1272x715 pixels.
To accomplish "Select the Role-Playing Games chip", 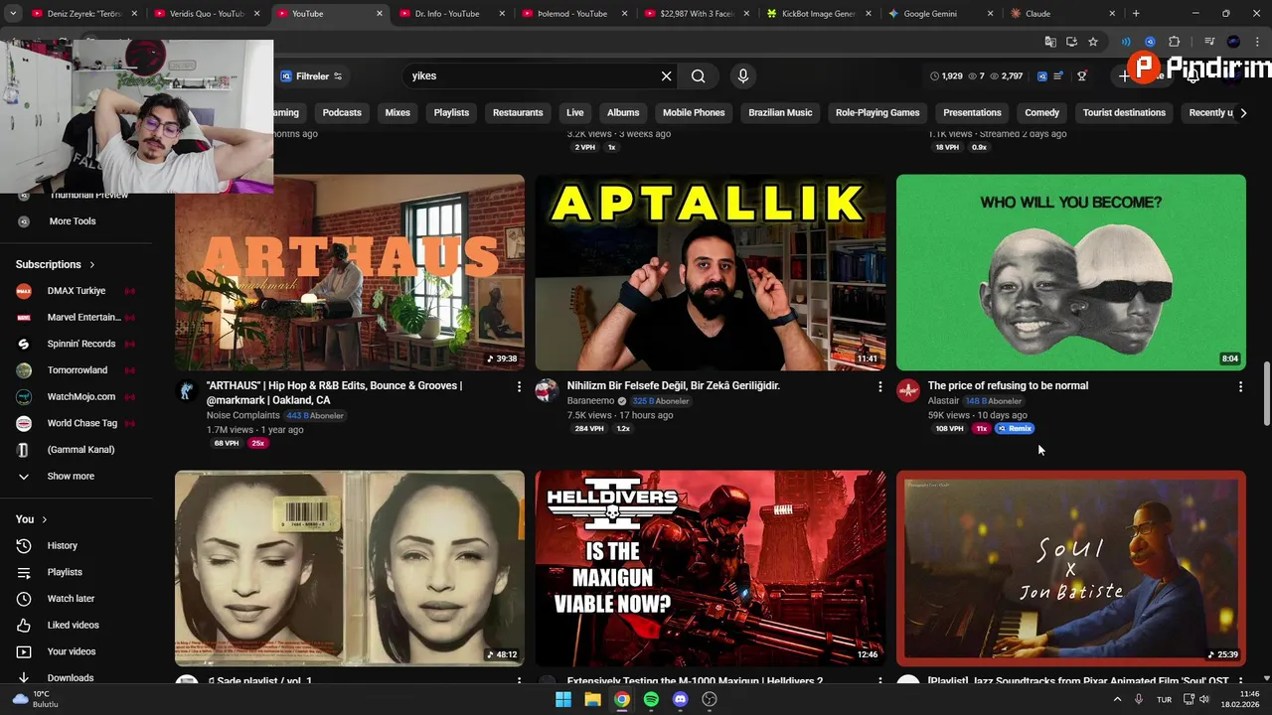I will (877, 112).
